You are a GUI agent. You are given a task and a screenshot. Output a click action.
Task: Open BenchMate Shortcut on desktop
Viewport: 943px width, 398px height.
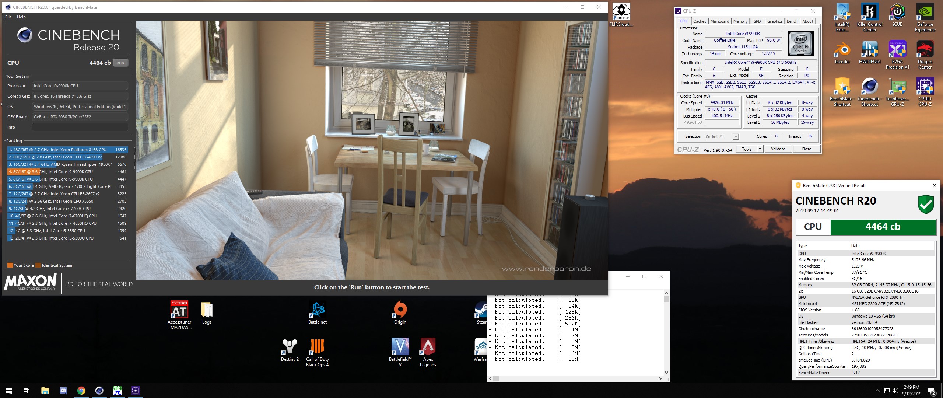tap(842, 92)
